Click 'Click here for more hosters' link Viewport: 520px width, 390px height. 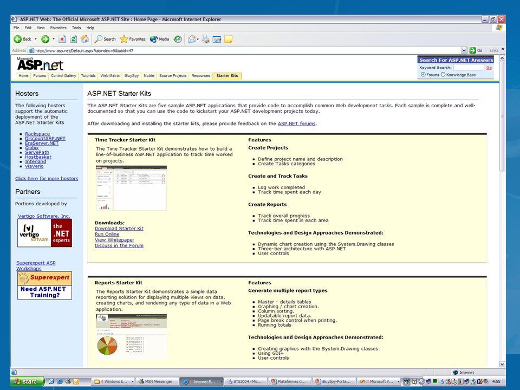click(x=47, y=178)
